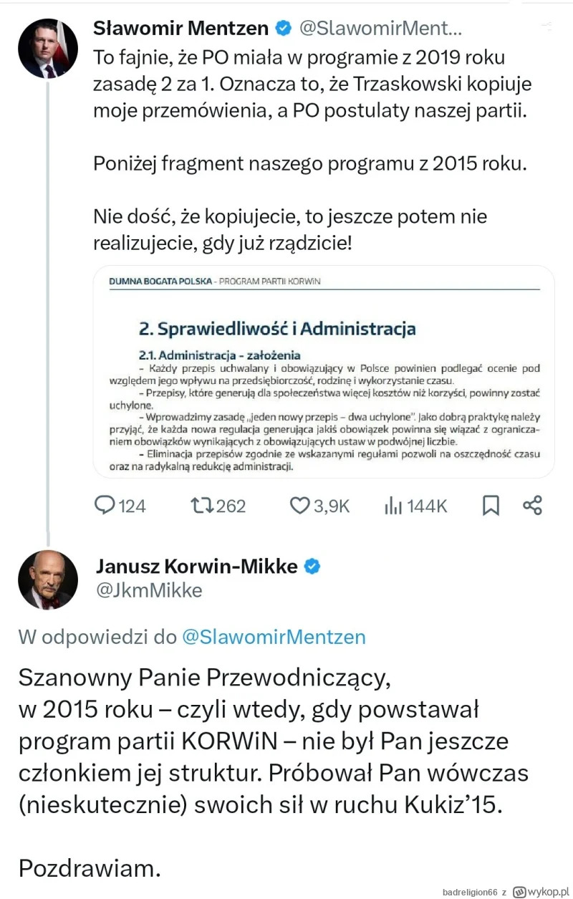Open the @SlawomirMent... handle at top
This screenshot has height=899, width=573.
[380, 29]
